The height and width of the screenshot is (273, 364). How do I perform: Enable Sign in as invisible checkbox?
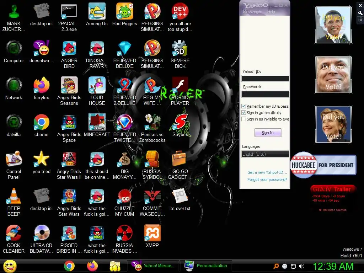tap(244, 119)
